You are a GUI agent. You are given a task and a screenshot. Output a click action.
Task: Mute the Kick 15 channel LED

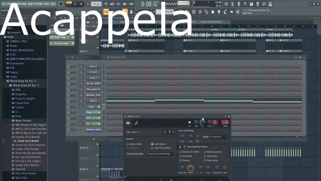pos(68,66)
